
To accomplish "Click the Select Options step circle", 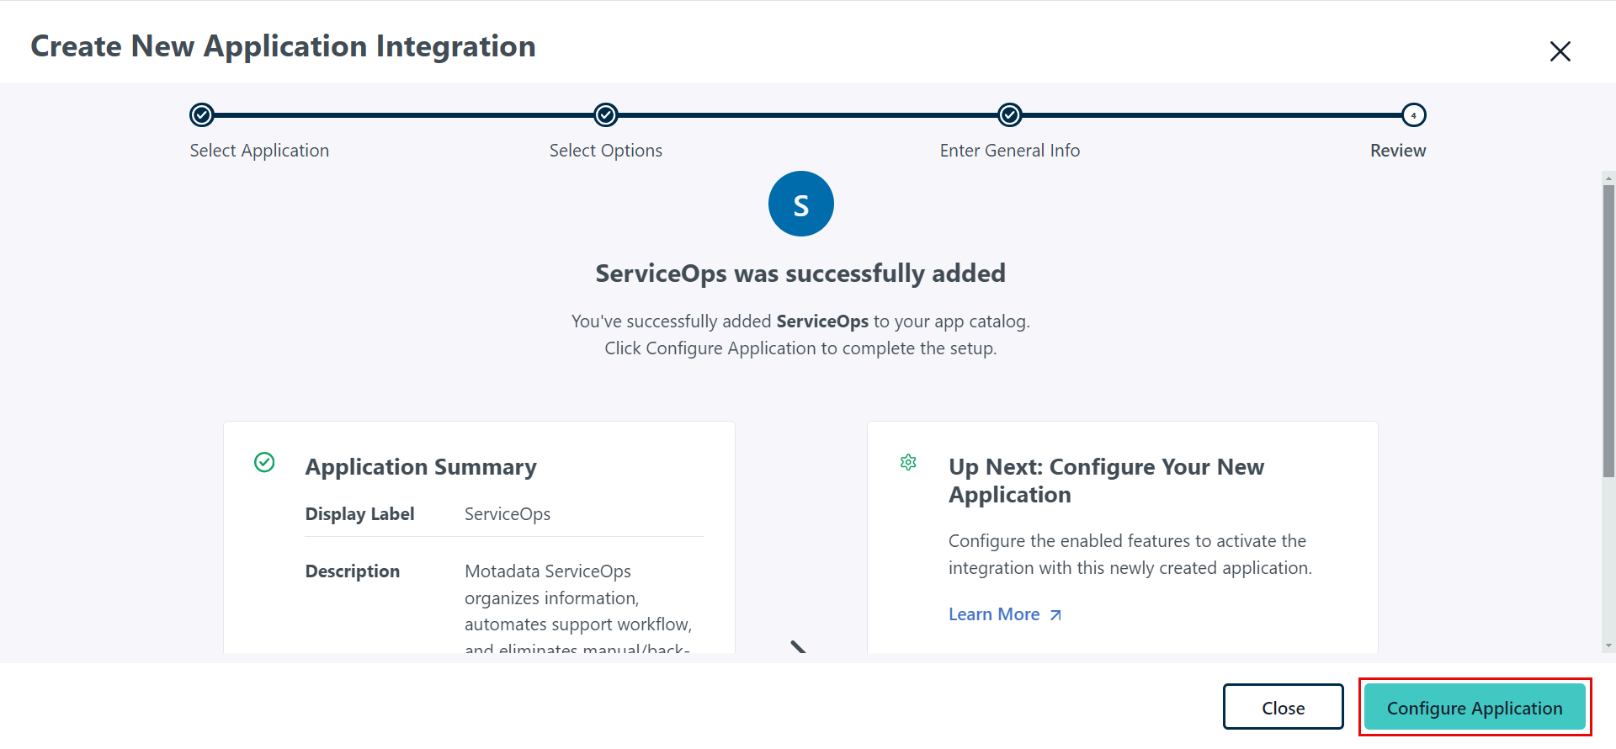I will [606, 114].
